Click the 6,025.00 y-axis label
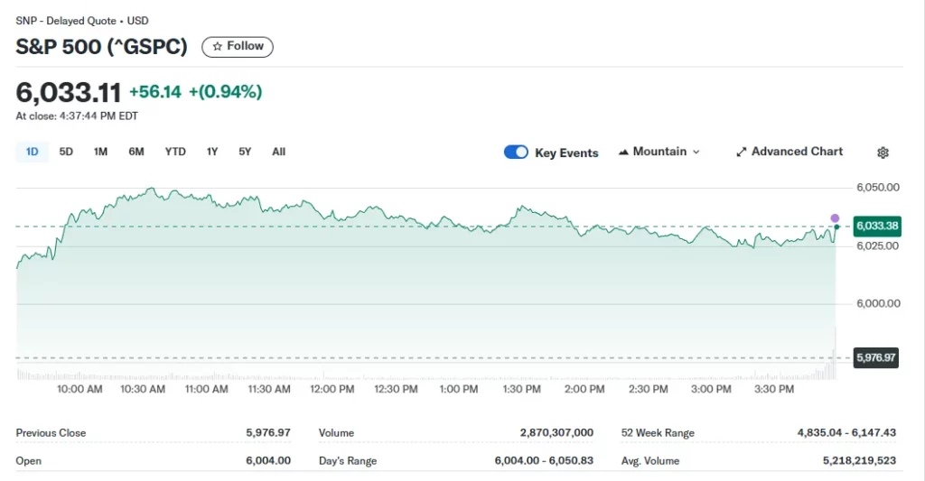This screenshot has height=481, width=925. point(878,245)
